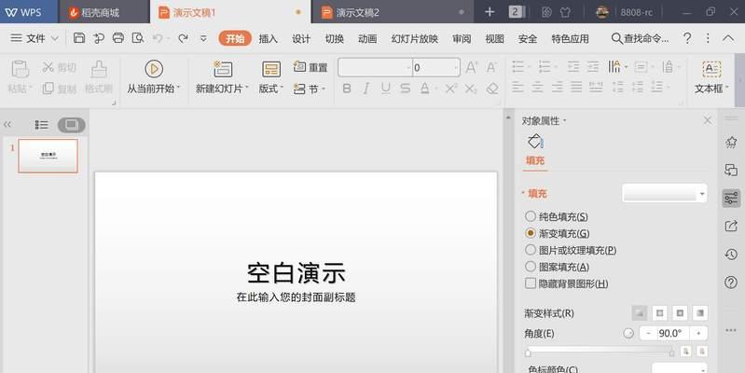The image size is (745, 373).
Task: Open Print Preview icon
Action: coord(138,38)
